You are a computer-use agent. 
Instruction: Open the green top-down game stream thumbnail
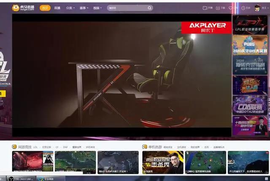click(205, 162)
